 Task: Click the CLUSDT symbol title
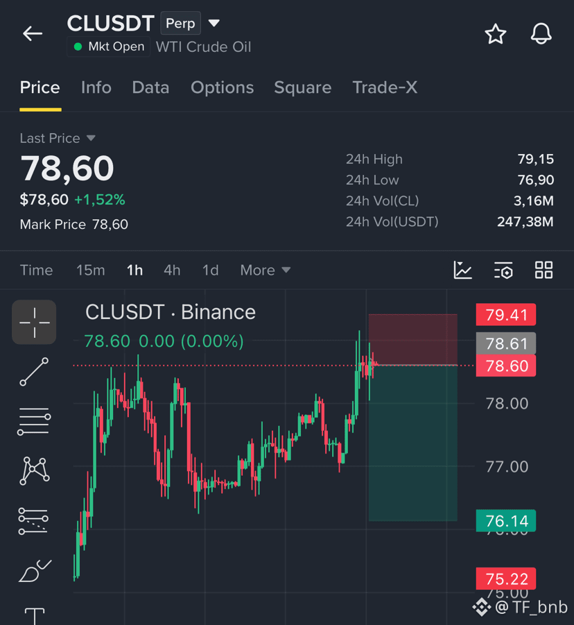click(x=111, y=23)
